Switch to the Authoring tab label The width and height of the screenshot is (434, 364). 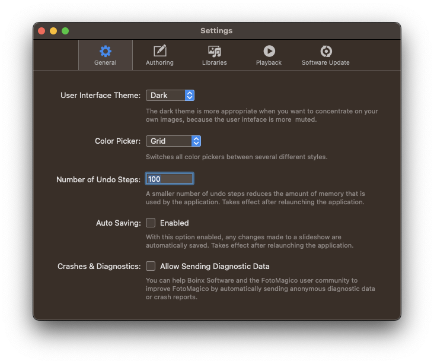(x=159, y=63)
